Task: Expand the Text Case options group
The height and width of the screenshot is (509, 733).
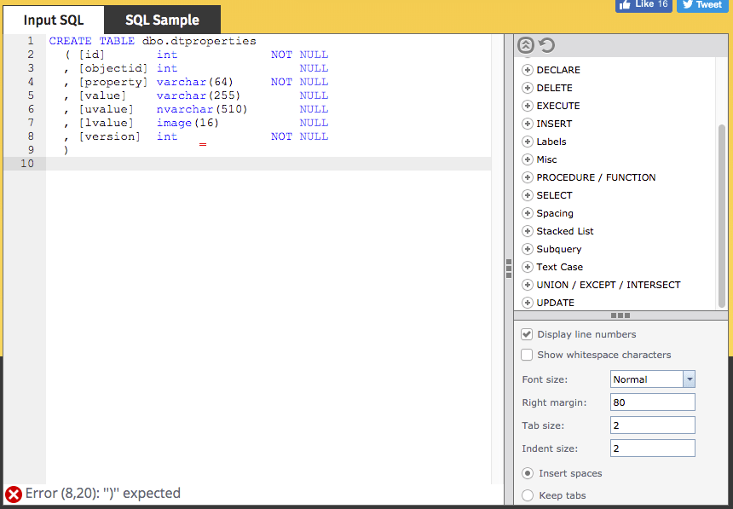Action: [528, 267]
